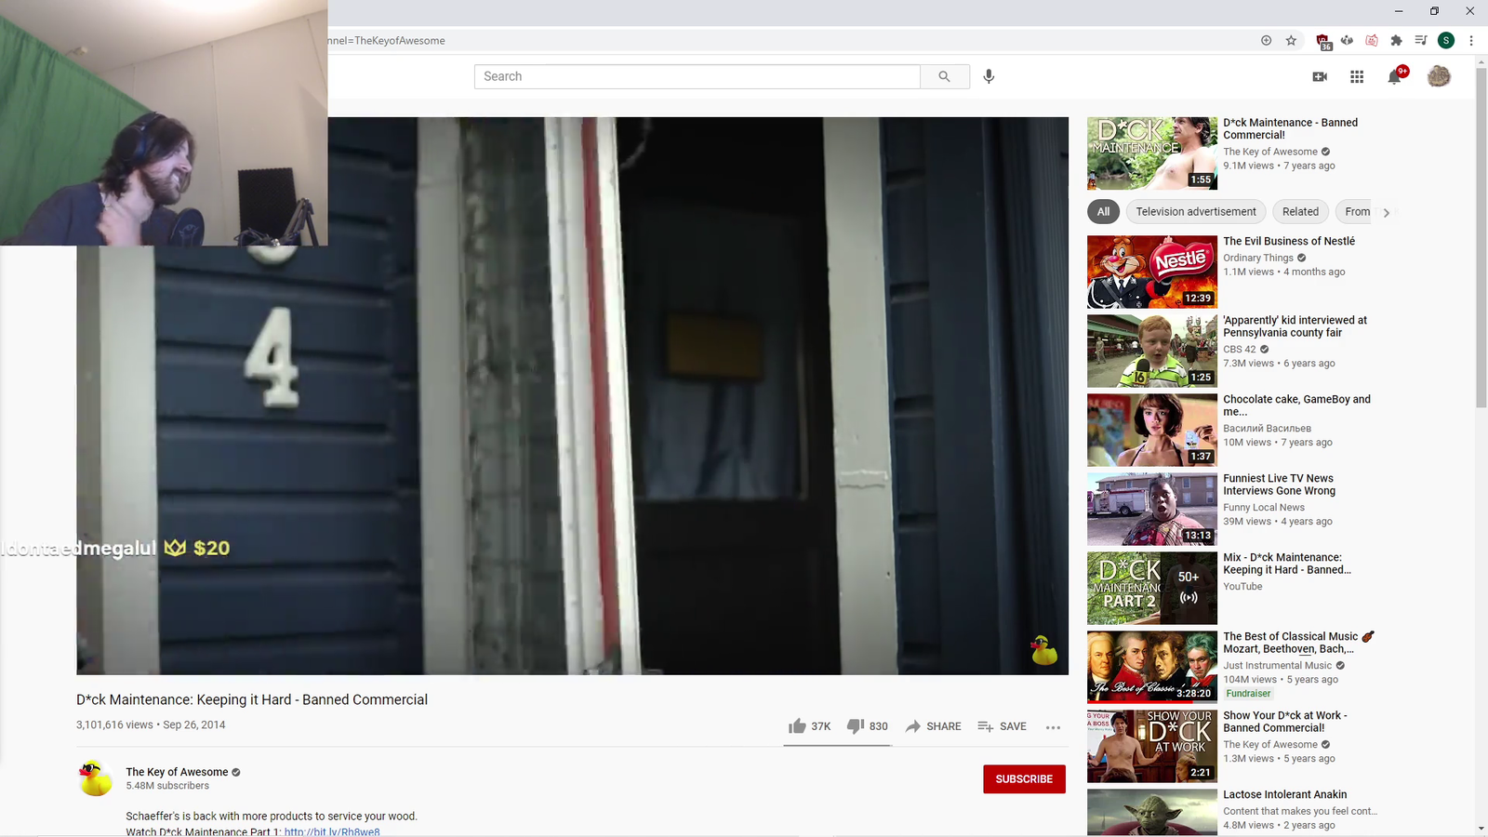Start voice search with the microphone icon
The width and height of the screenshot is (1488, 837).
tap(989, 76)
